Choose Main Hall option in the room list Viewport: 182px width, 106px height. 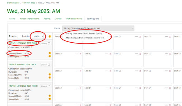click(85, 38)
